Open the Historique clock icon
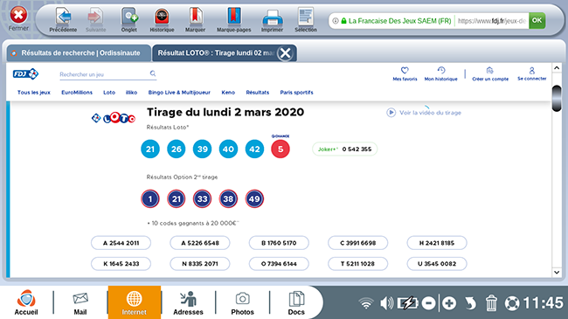The width and height of the screenshot is (568, 319). click(162, 20)
